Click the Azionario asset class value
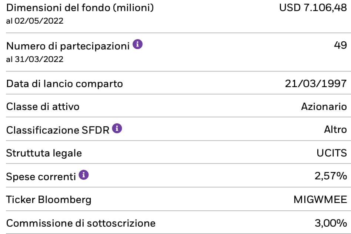 tap(324, 107)
